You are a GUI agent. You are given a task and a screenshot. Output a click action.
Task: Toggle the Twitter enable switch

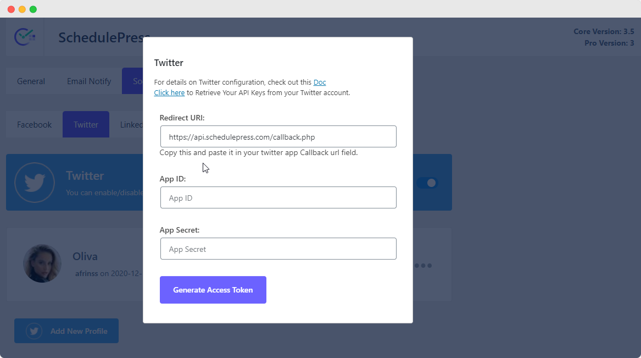coord(427,183)
